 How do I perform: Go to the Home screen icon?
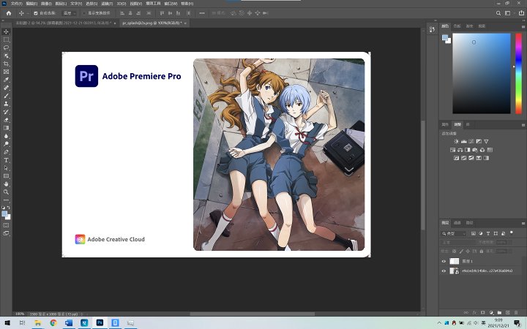[x=9, y=13]
